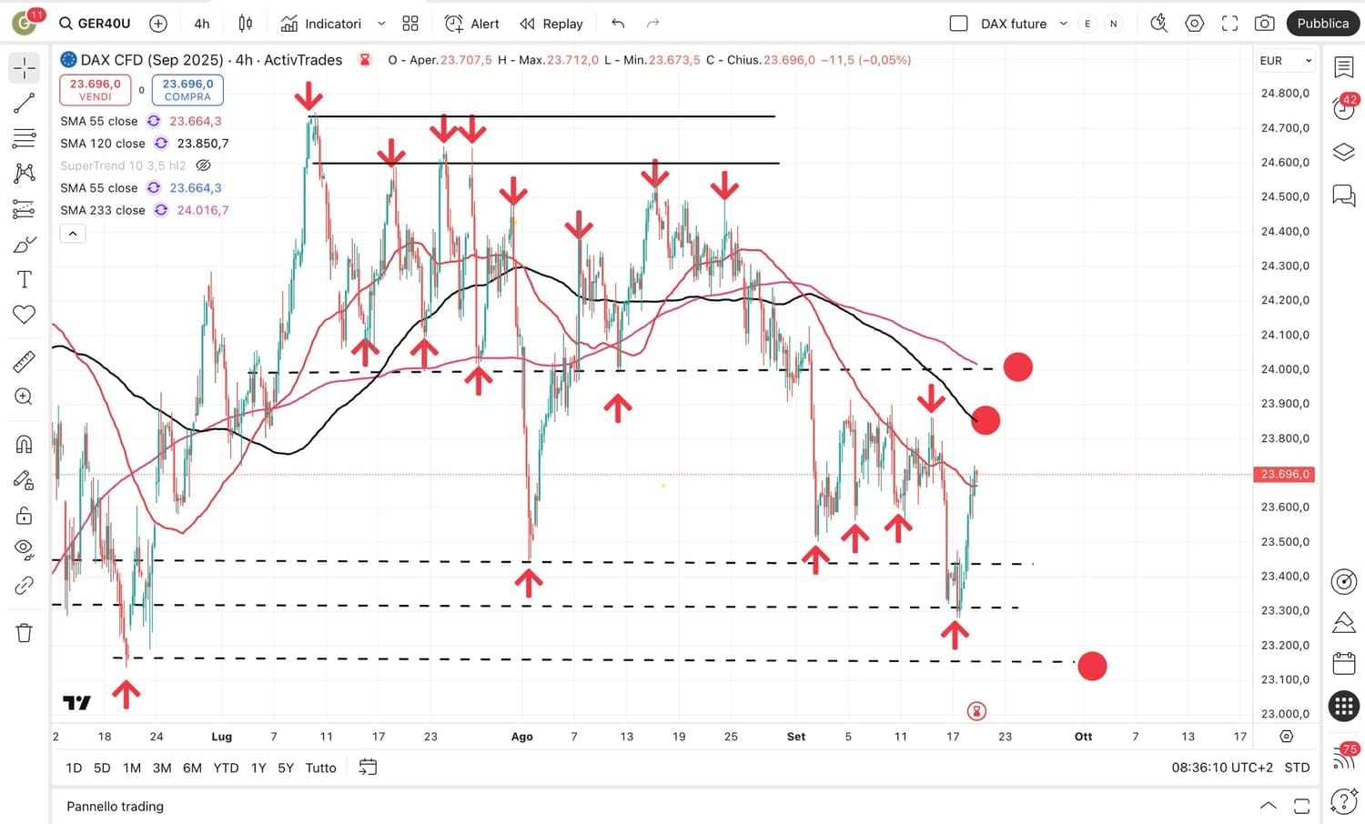
Task: Undo the last chart action
Action: pyautogui.click(x=618, y=24)
